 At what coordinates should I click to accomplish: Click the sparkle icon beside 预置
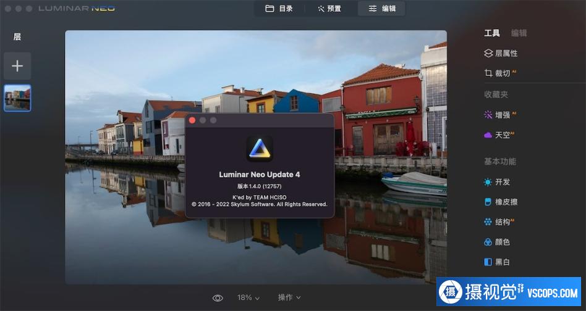(x=321, y=9)
